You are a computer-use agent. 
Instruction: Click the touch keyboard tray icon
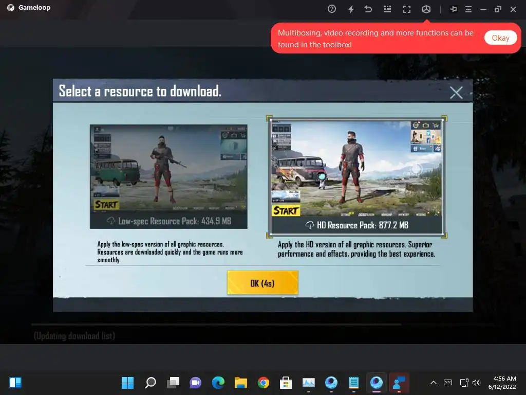448,383
